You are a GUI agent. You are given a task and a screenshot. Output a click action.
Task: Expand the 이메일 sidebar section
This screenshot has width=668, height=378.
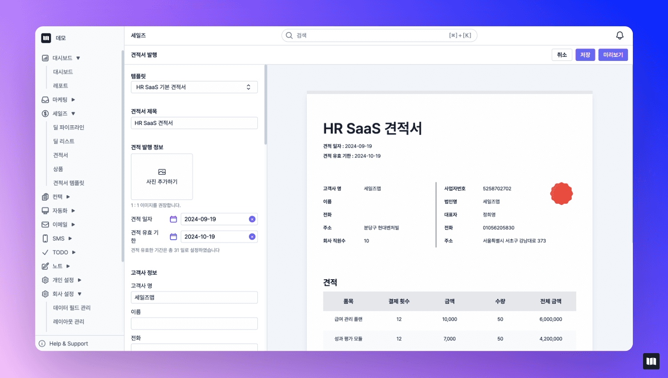click(73, 225)
